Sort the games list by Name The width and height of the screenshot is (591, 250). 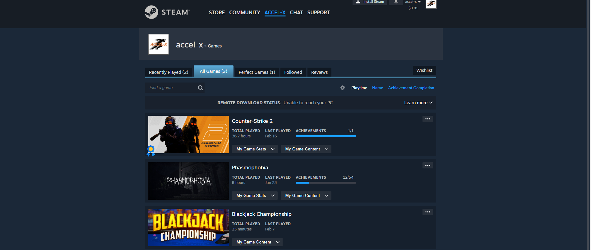click(377, 88)
